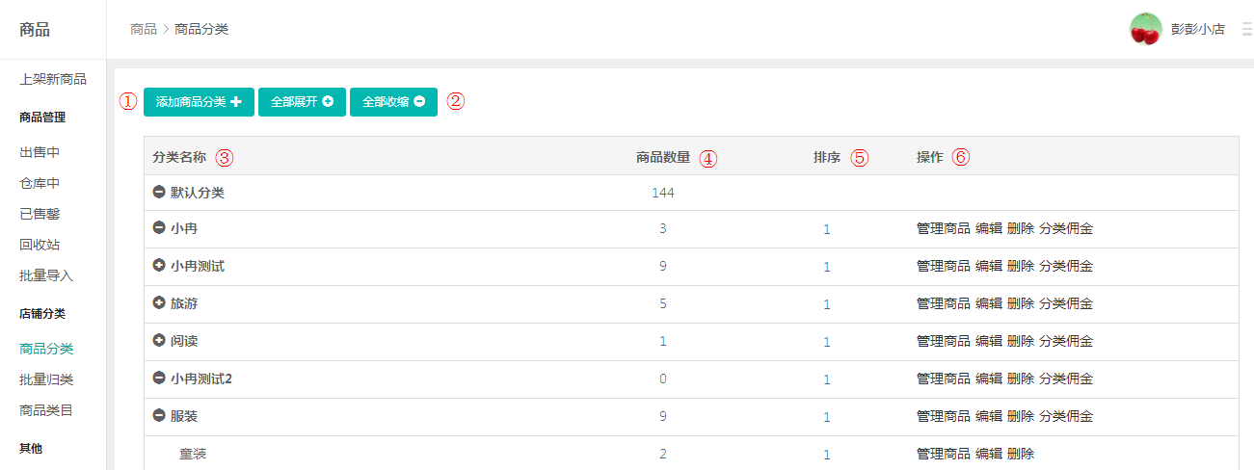The height and width of the screenshot is (470, 1254).
Task: Click 分类佣金 for 小冉 row
Action: (1066, 229)
